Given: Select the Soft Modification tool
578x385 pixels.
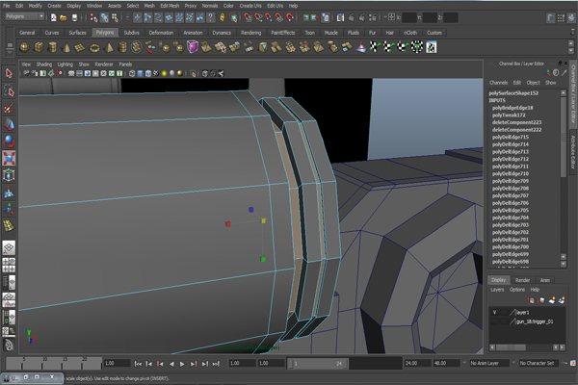Looking at the screenshot, I should [x=9, y=192].
